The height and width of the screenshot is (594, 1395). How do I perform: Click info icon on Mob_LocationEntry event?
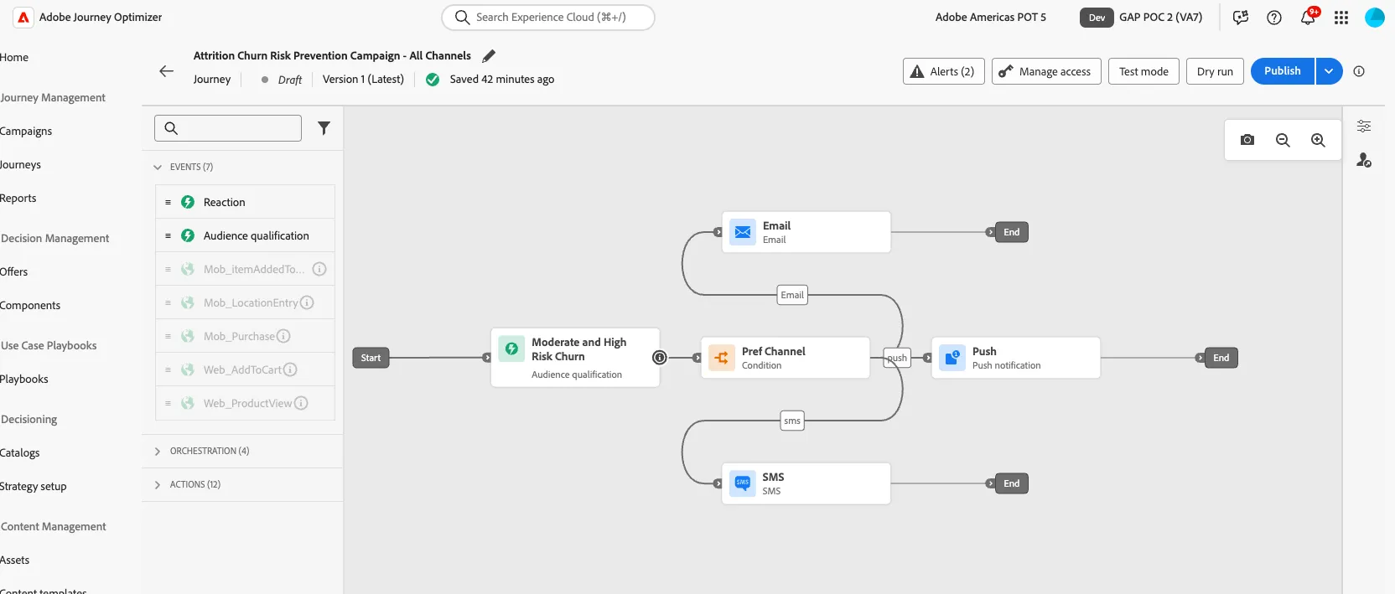tap(307, 302)
